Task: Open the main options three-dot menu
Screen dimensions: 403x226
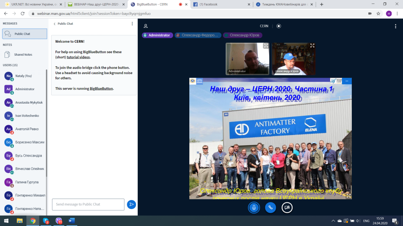Action: 396,26
